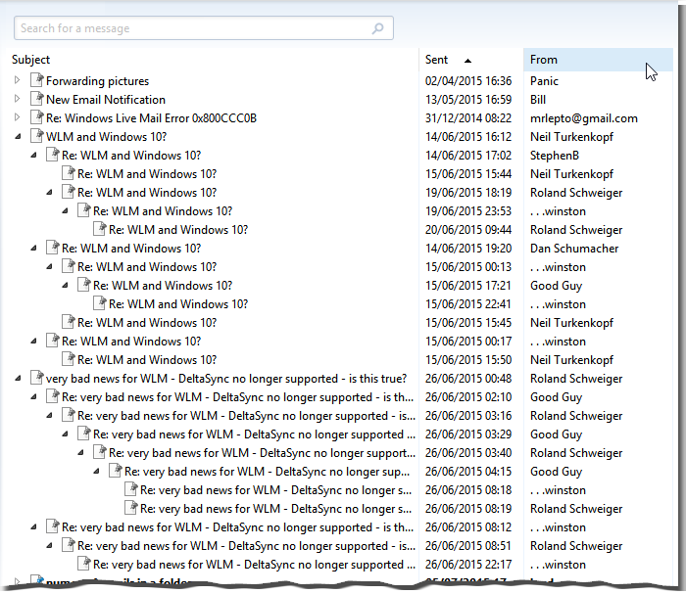The width and height of the screenshot is (686, 594).
Task: Collapse the reply sent 26/06/2015 04:15
Action: (x=97, y=472)
